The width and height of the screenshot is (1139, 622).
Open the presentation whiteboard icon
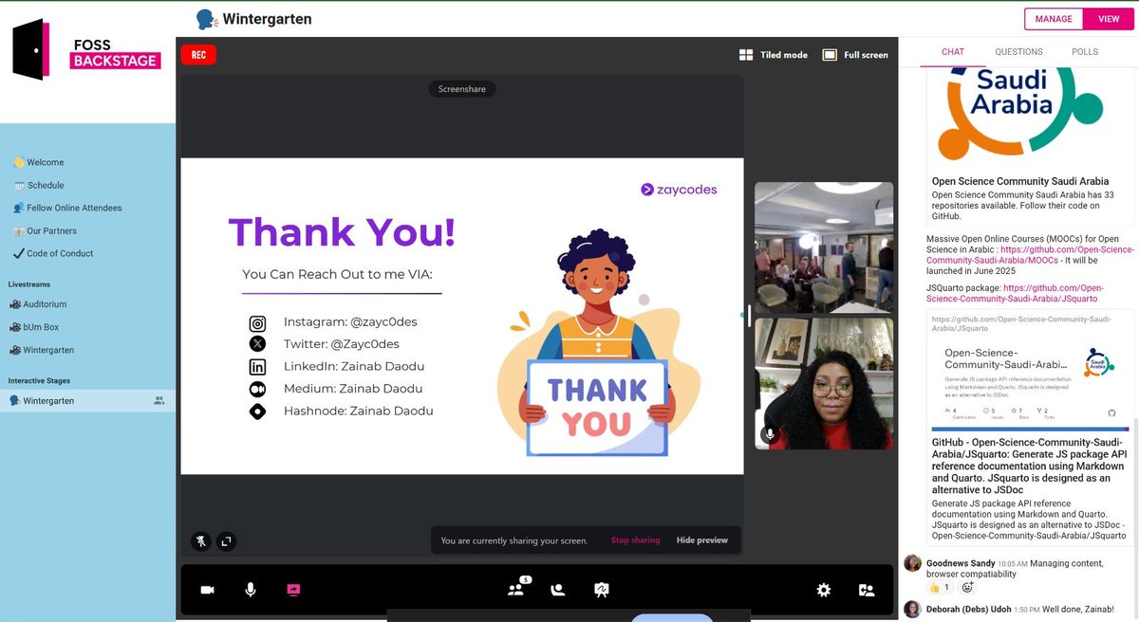coord(601,590)
